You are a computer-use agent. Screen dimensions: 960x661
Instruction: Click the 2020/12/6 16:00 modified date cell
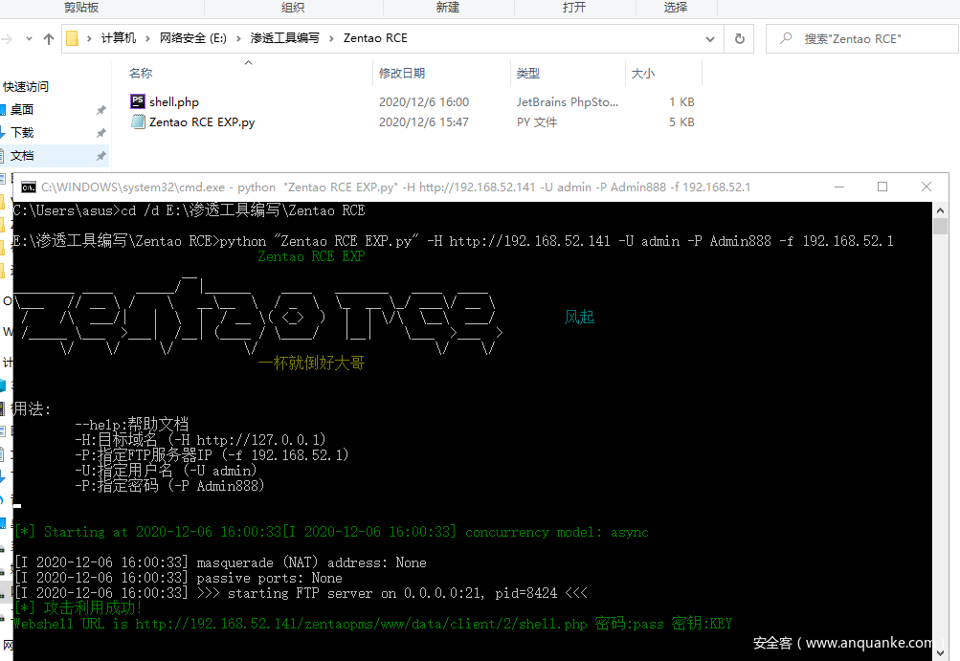tap(424, 102)
